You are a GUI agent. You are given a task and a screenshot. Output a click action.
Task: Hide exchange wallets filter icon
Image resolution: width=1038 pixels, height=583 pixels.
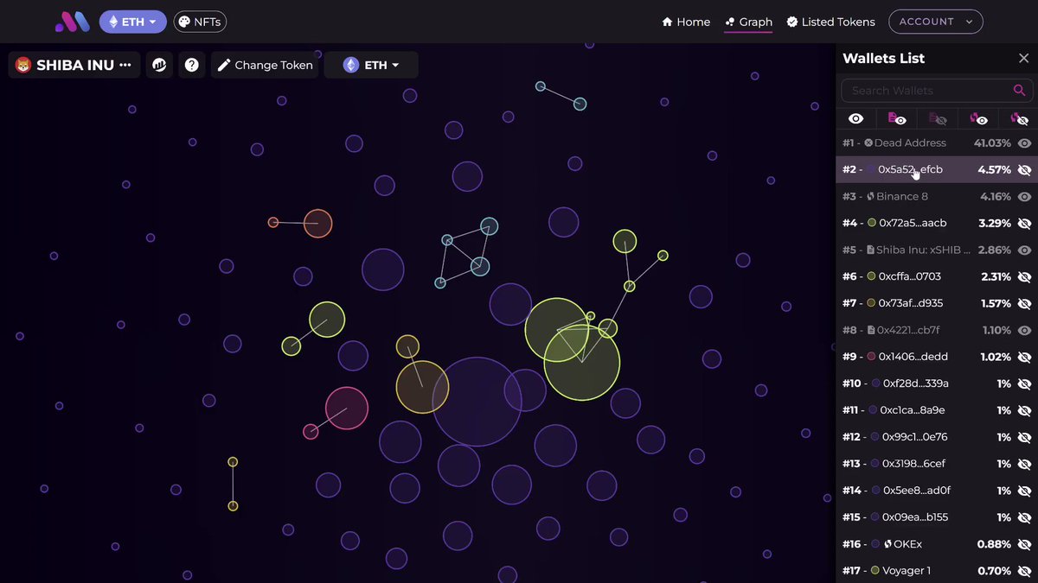tap(1018, 118)
